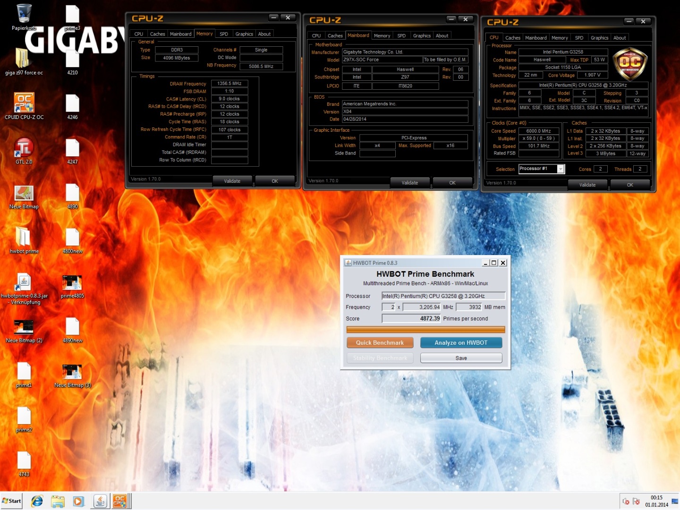680x510 pixels.
Task: Click the CAS# Latency value 9.0 clocks
Action: click(x=229, y=99)
